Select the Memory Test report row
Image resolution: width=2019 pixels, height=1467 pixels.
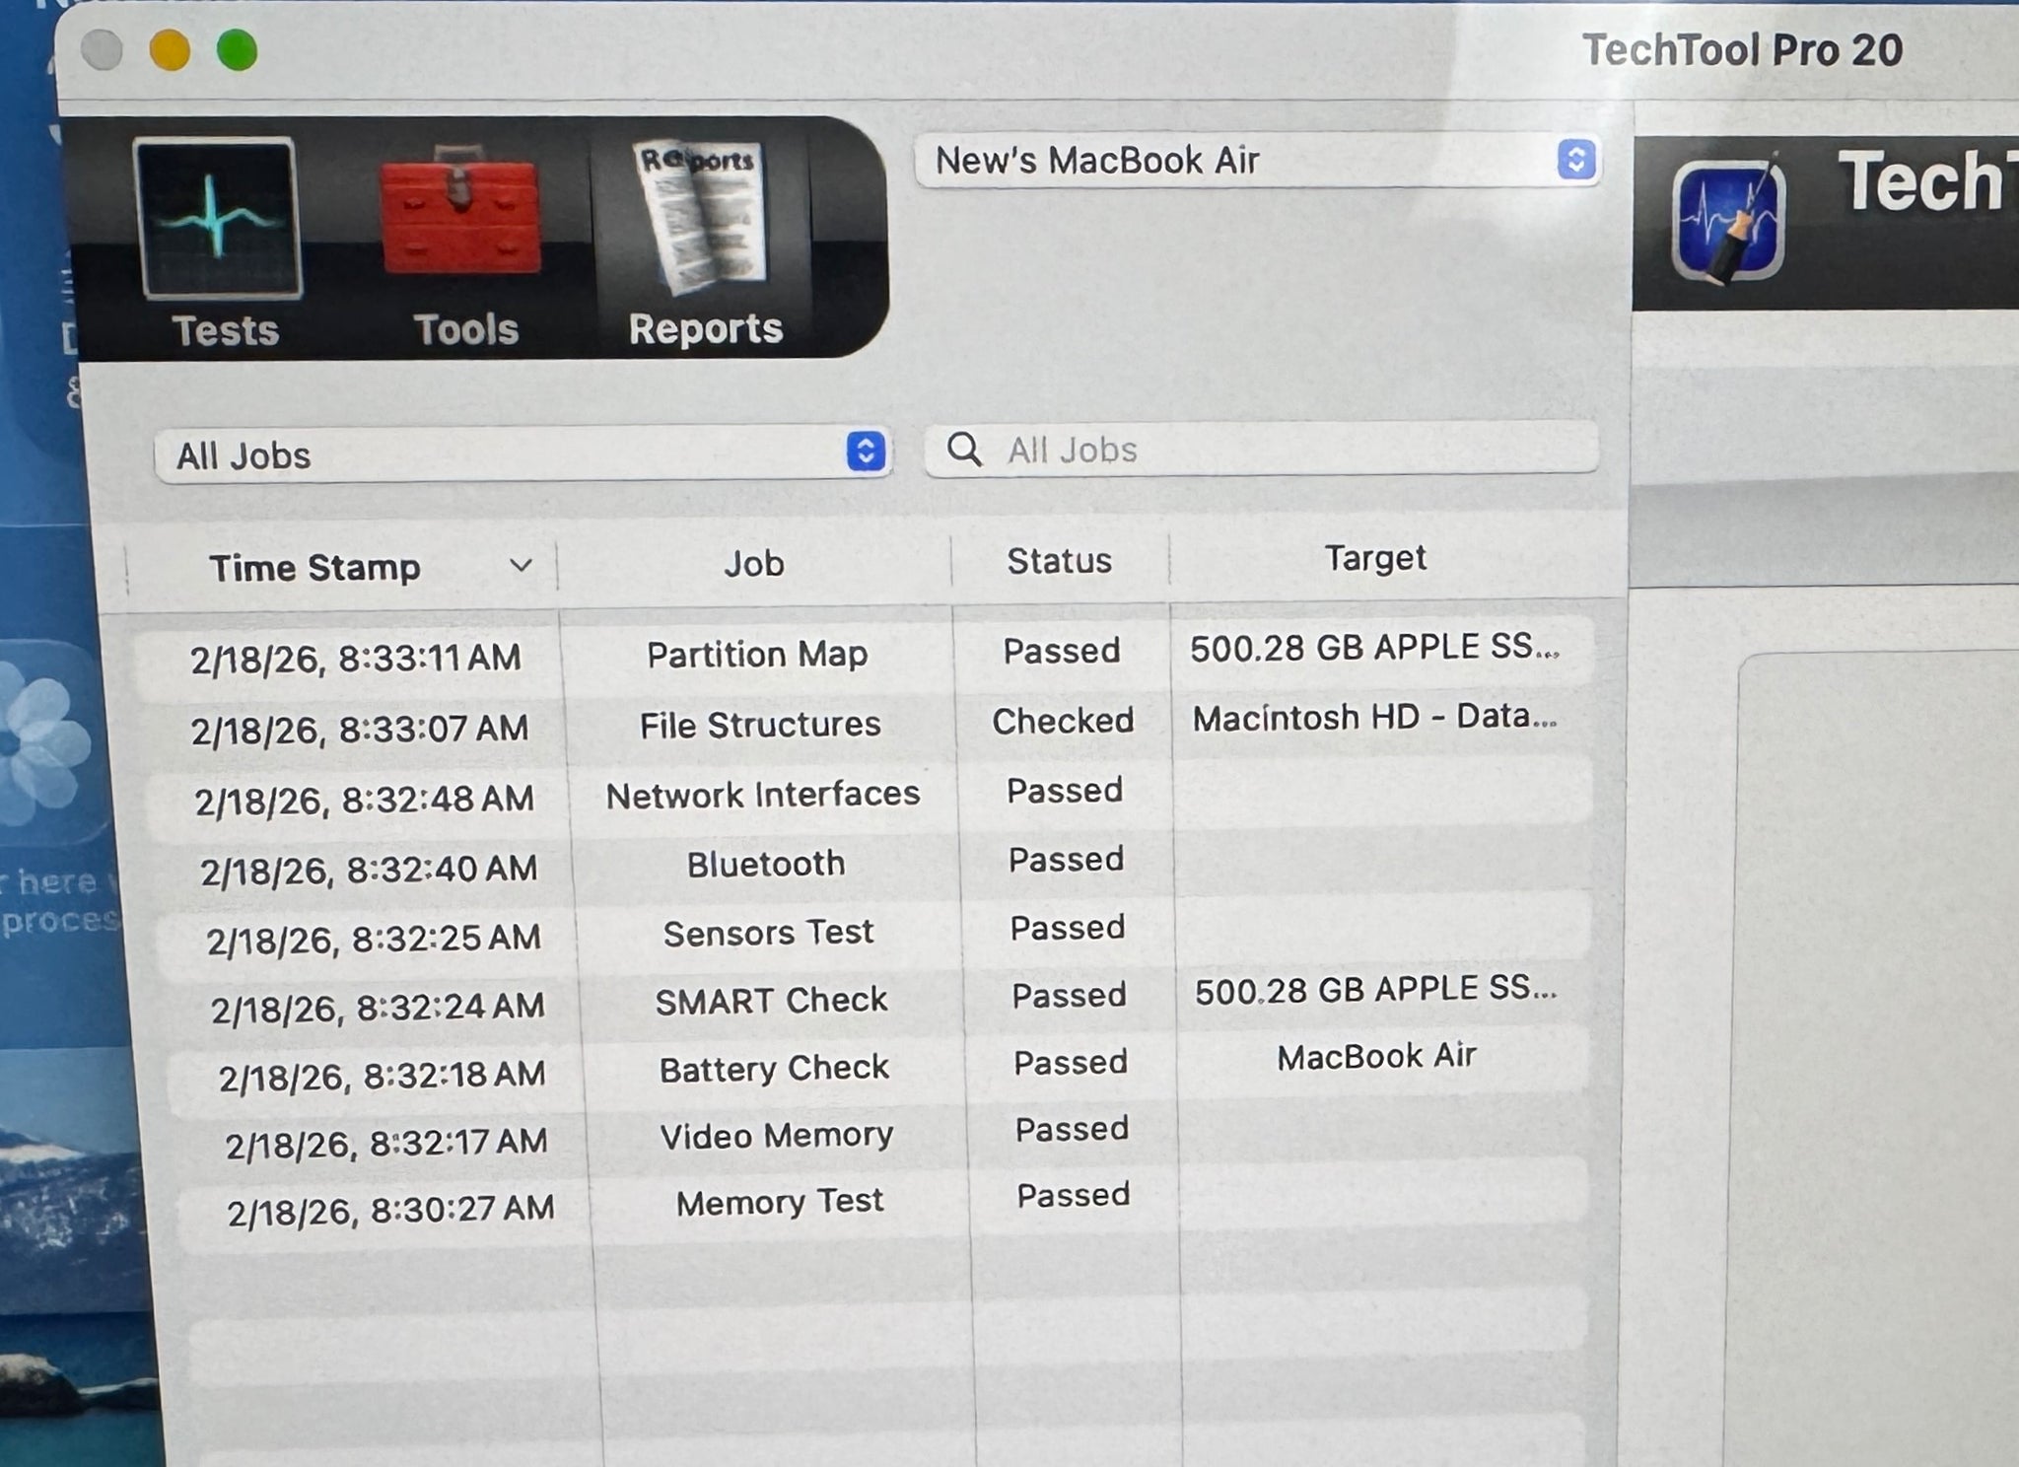[779, 1202]
